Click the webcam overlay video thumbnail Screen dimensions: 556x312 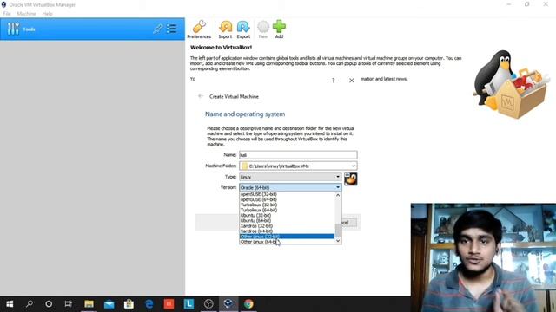[483, 257]
